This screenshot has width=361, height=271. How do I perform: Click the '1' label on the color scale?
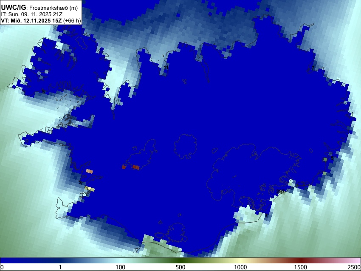coord(60,267)
